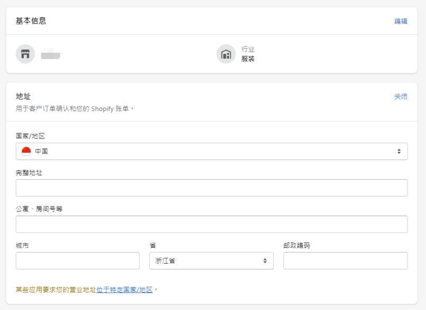Click the store icon in basic info
This screenshot has width=426, height=310.
25,54
